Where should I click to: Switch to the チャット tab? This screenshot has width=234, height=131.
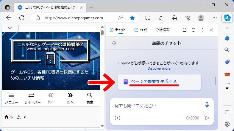point(118,30)
